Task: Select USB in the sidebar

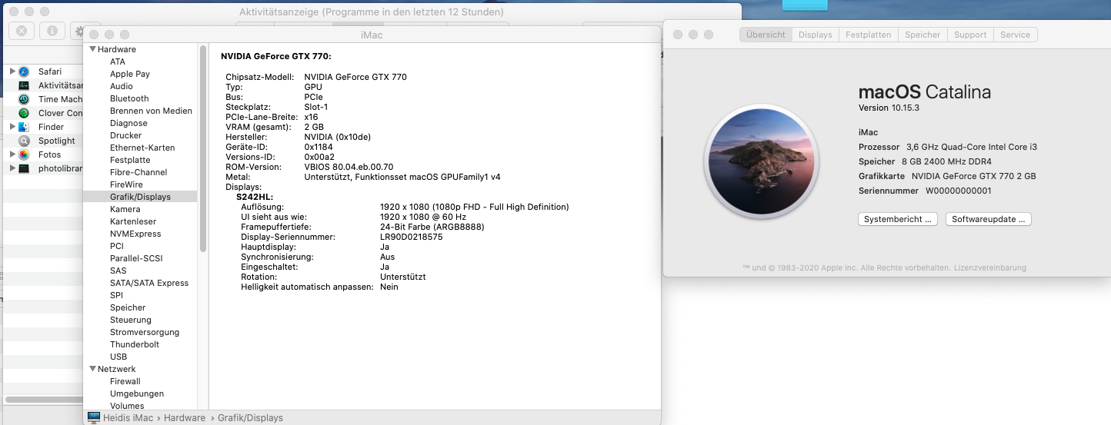Action: [118, 357]
